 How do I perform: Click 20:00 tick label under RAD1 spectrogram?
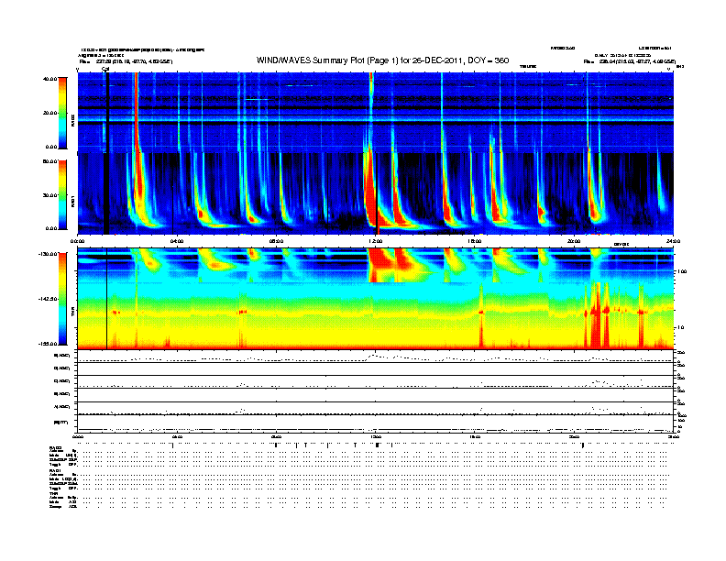click(x=574, y=241)
